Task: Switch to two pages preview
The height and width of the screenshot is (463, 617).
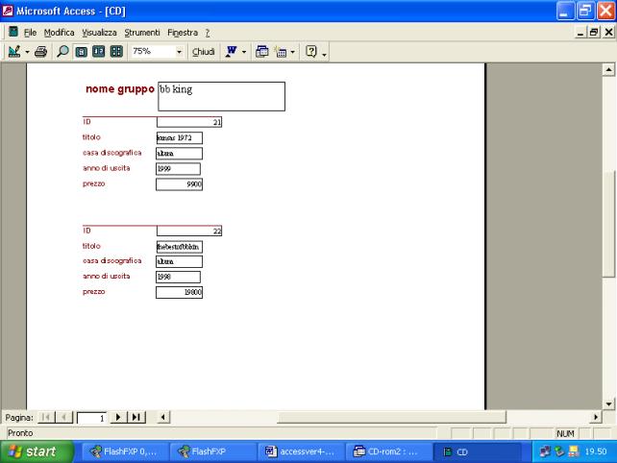Action: [x=98, y=52]
